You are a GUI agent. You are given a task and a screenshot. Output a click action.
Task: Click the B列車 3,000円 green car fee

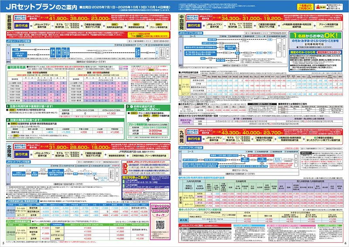click(155, 131)
